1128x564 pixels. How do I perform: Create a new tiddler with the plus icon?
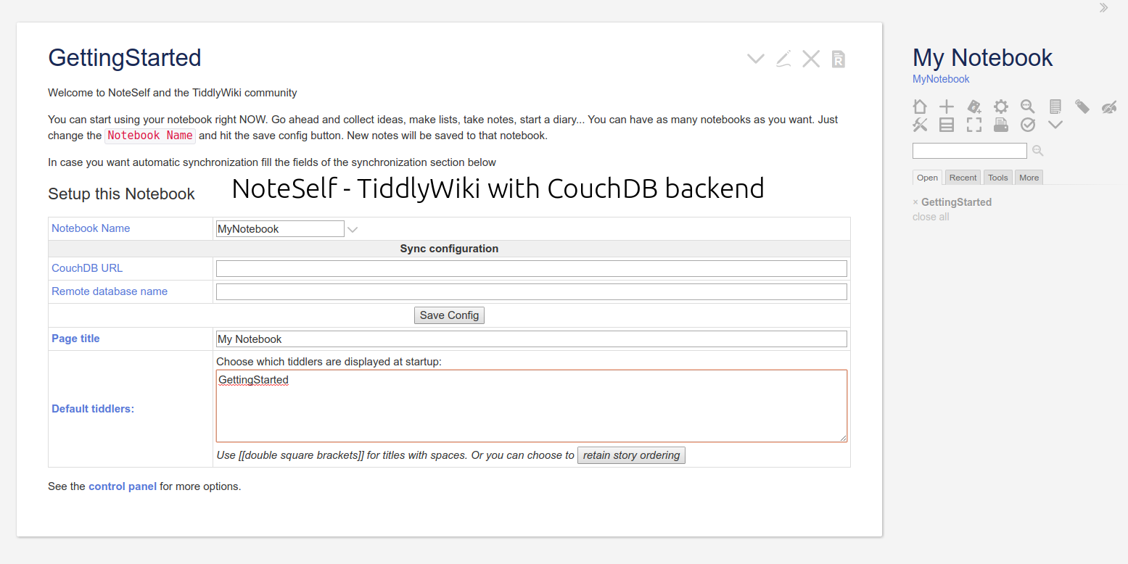coord(946,107)
